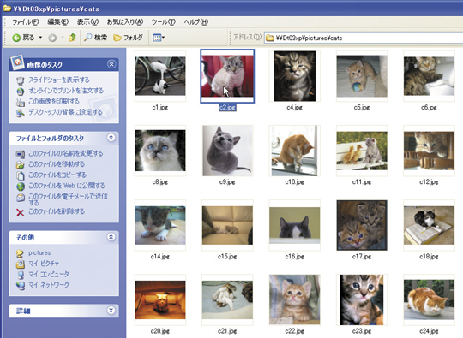Open the ツール(T) menu
This screenshot has width=463, height=338.
(164, 21)
